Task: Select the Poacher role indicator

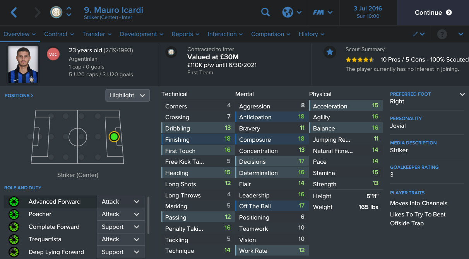Action: point(14,214)
